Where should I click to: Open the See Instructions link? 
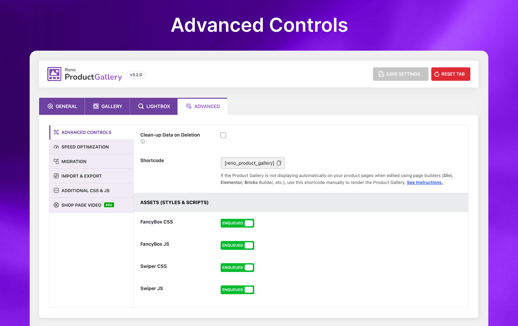(x=425, y=182)
